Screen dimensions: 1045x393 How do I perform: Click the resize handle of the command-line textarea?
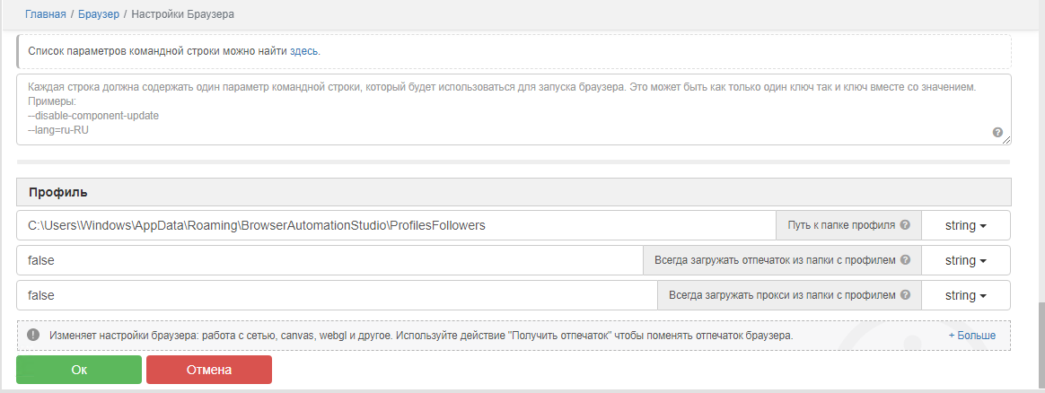[1007, 140]
